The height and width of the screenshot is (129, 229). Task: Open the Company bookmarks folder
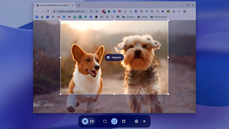pos(128,17)
